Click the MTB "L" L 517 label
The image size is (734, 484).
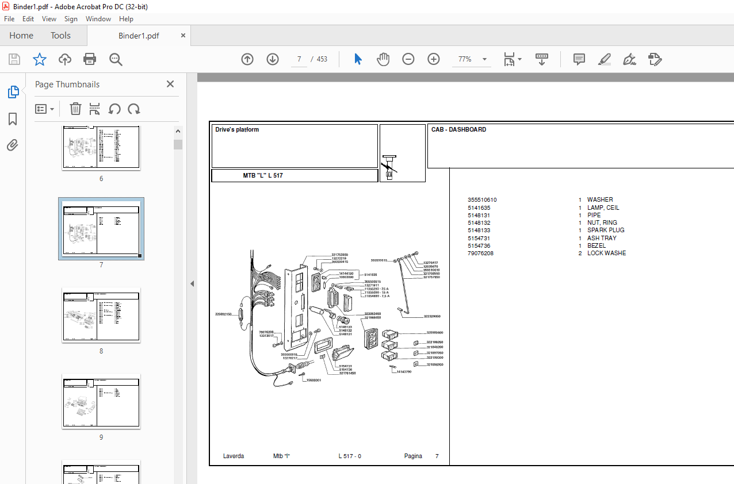click(x=263, y=175)
